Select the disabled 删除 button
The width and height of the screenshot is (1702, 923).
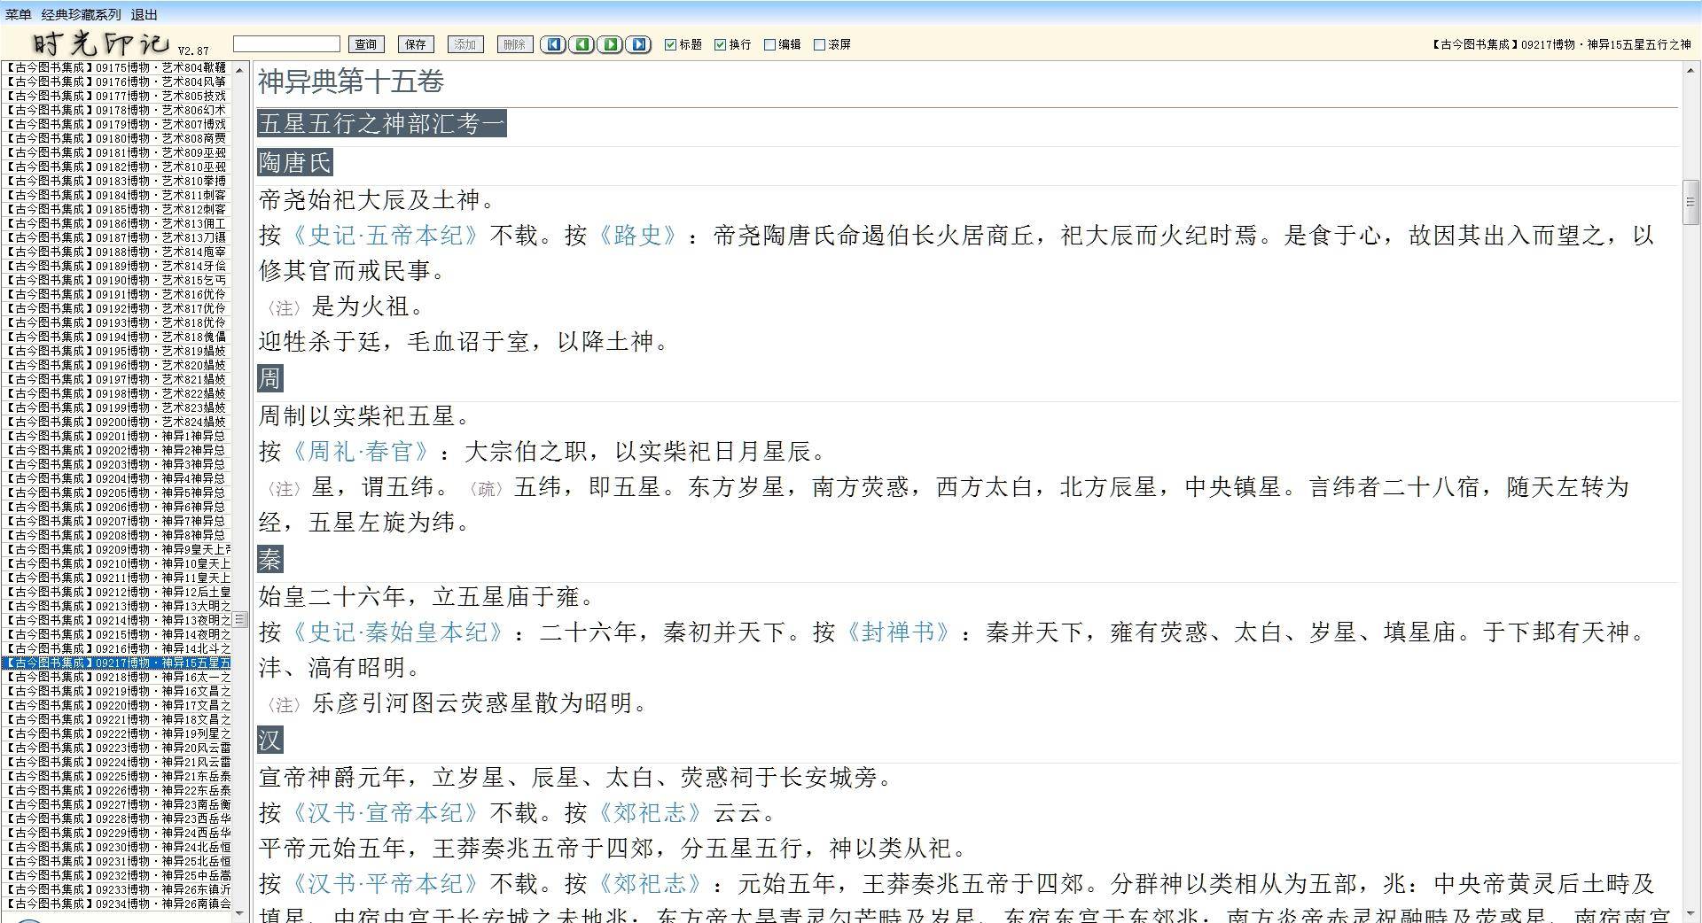click(x=514, y=44)
